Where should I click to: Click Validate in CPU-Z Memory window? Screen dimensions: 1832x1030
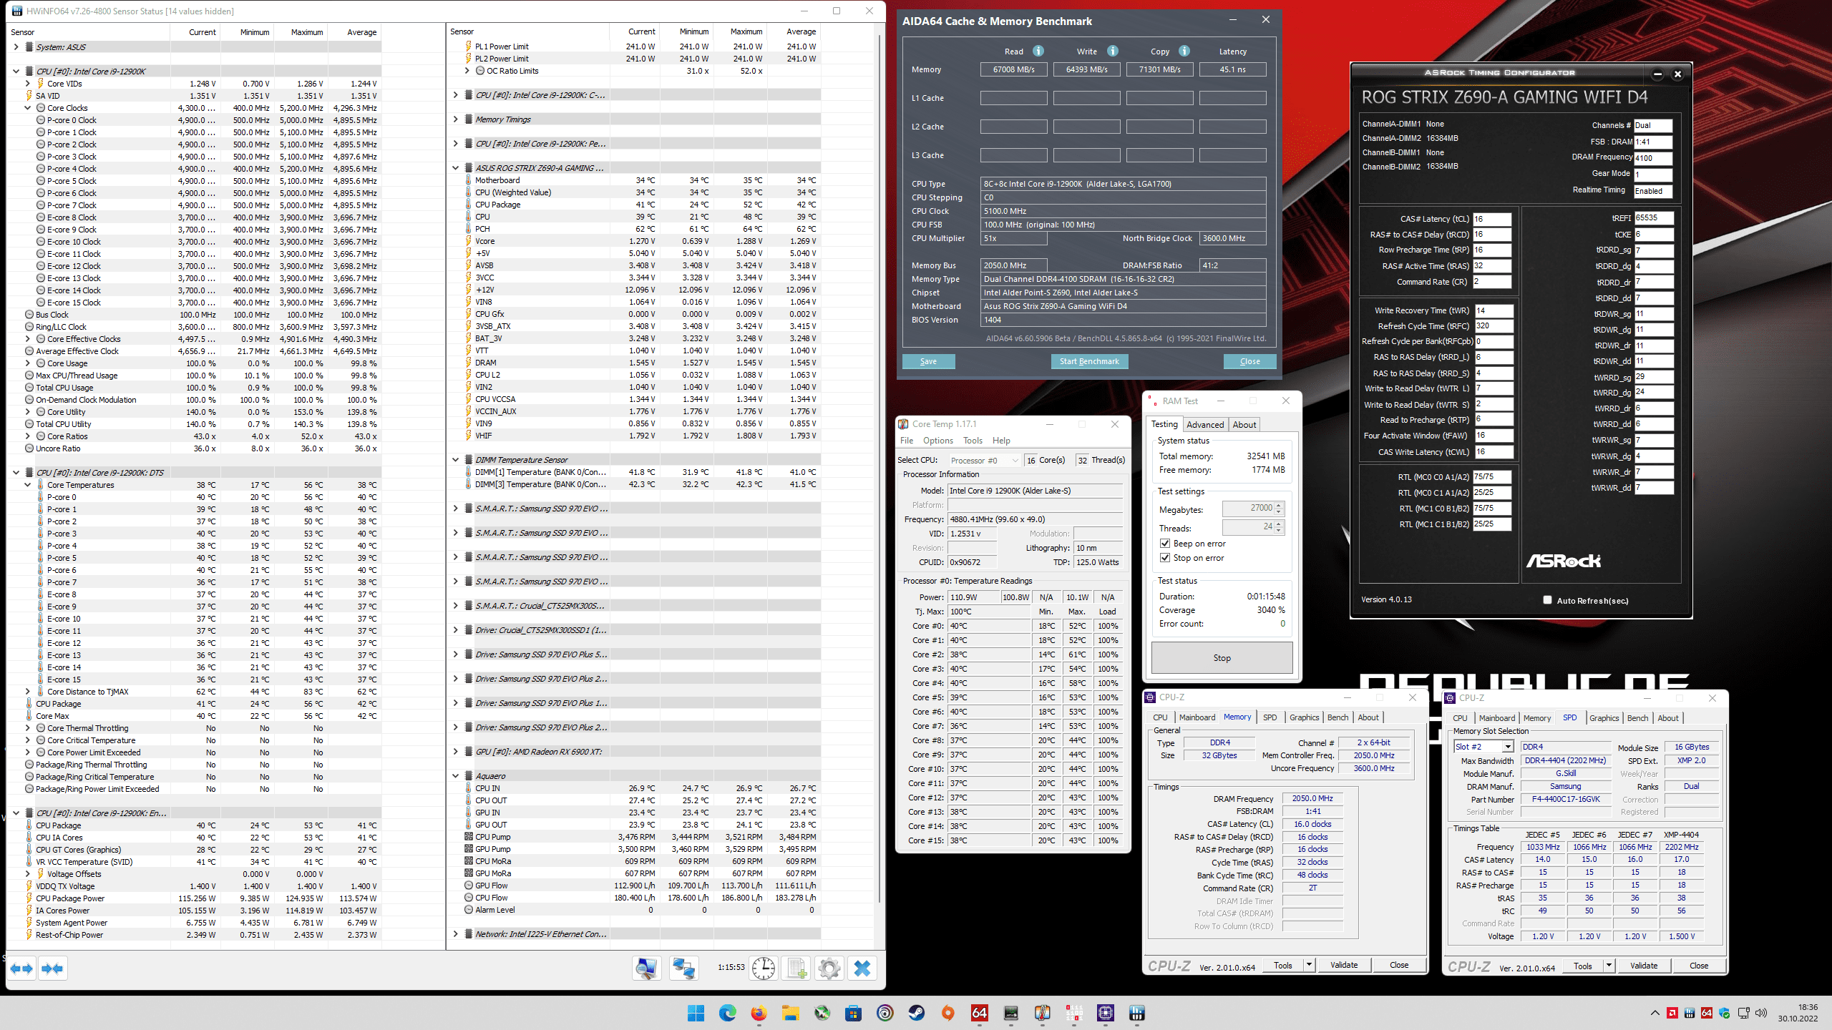pyautogui.click(x=1343, y=965)
